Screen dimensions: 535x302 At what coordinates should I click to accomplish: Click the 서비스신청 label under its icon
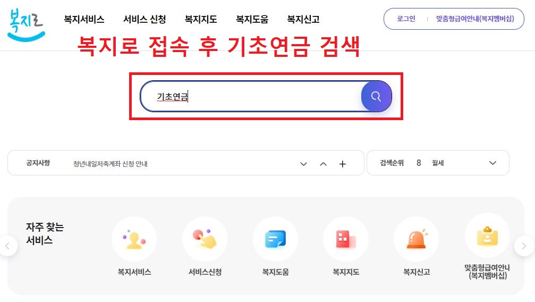pyautogui.click(x=205, y=272)
